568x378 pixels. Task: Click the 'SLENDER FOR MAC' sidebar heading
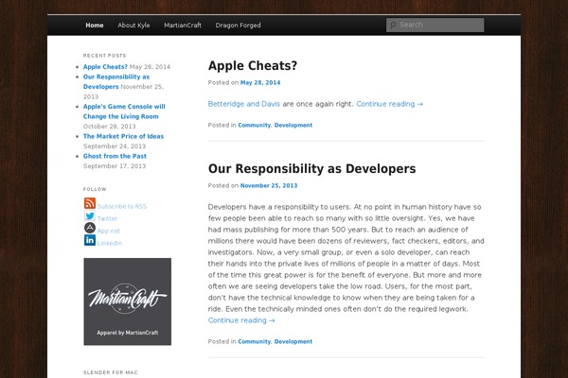[111, 372]
